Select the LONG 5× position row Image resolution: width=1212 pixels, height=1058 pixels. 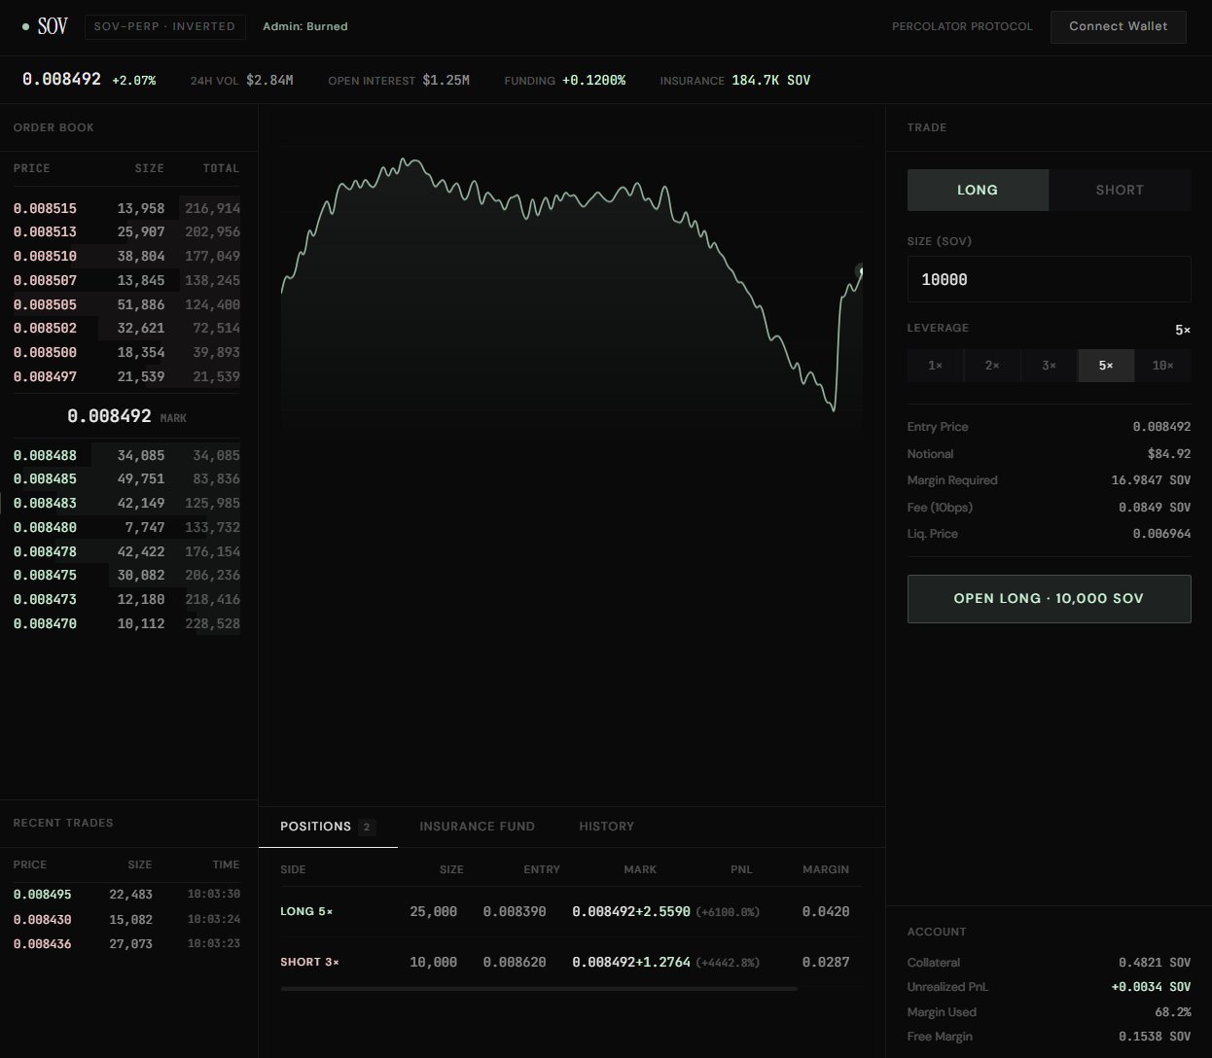coord(564,912)
